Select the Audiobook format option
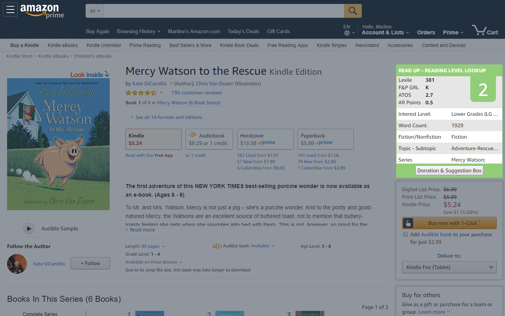This screenshot has height=316, width=505. coord(209,139)
